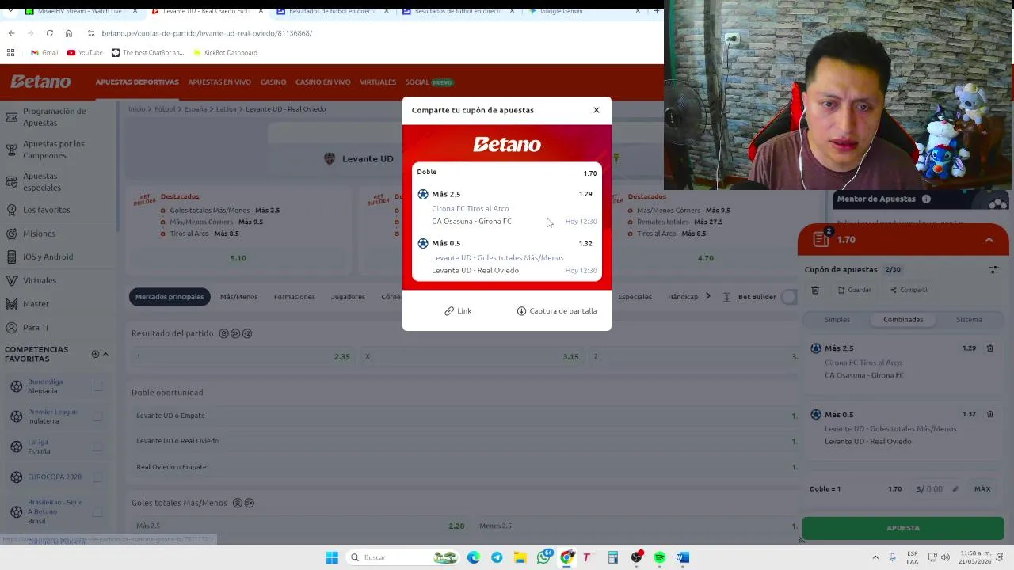Tick the Premier League Inglaterra checkbox

97,416
